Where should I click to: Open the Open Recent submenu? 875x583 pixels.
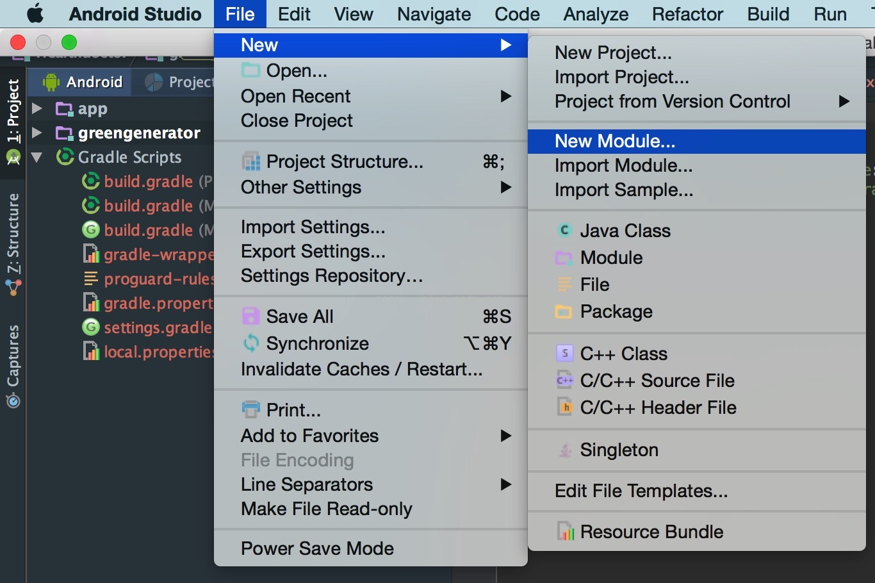(295, 96)
